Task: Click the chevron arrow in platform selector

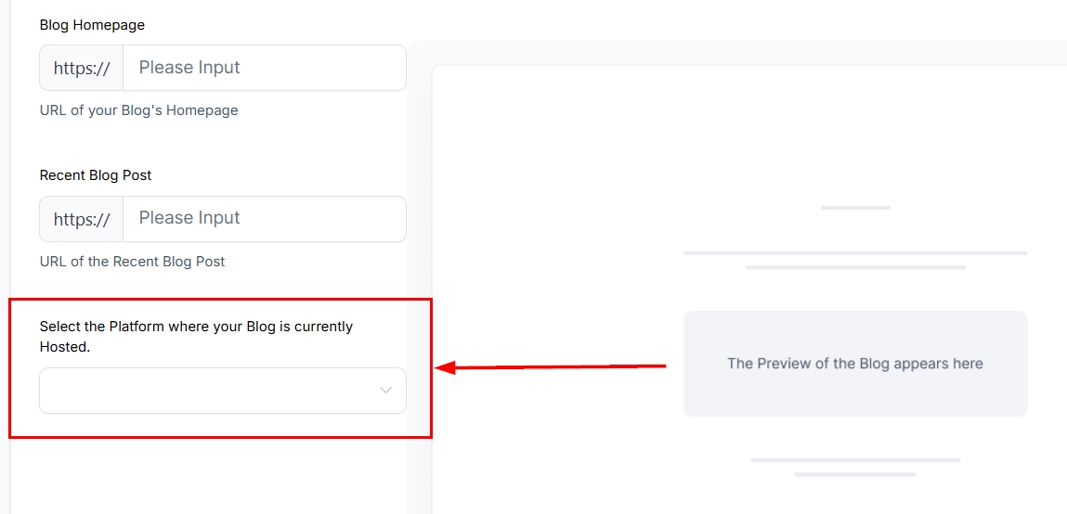Action: click(386, 391)
